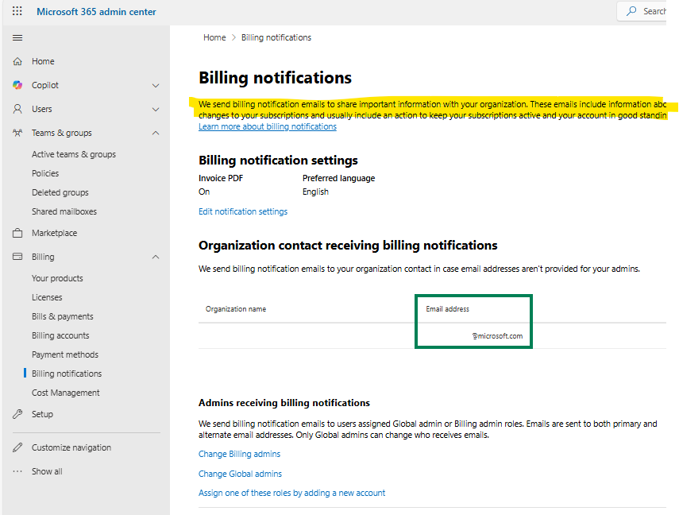This screenshot has height=515, width=679.
Task: Expand the Users dropdown chevron
Action: [156, 109]
